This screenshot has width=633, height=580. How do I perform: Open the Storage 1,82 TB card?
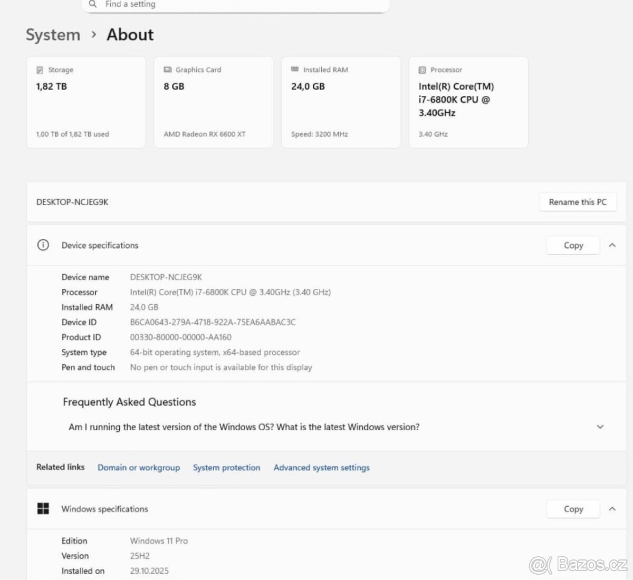[x=86, y=102]
